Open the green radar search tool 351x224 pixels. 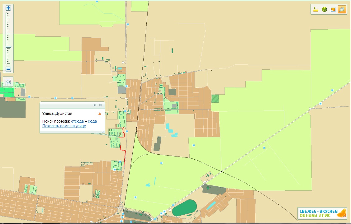[325, 9]
